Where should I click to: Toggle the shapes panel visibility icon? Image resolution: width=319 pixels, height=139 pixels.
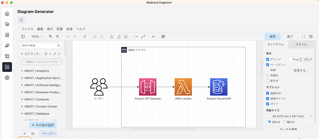[23, 36]
